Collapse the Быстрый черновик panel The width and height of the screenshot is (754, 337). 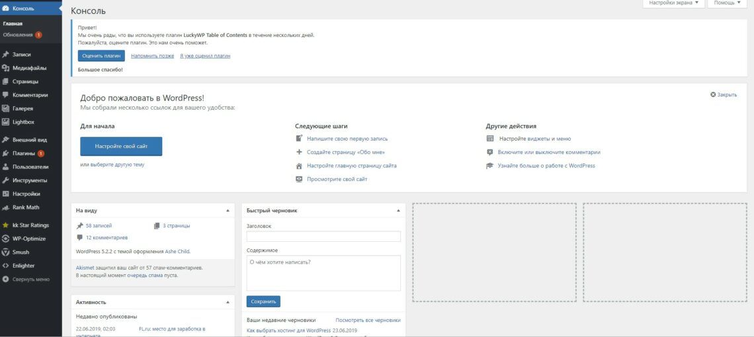pos(398,211)
